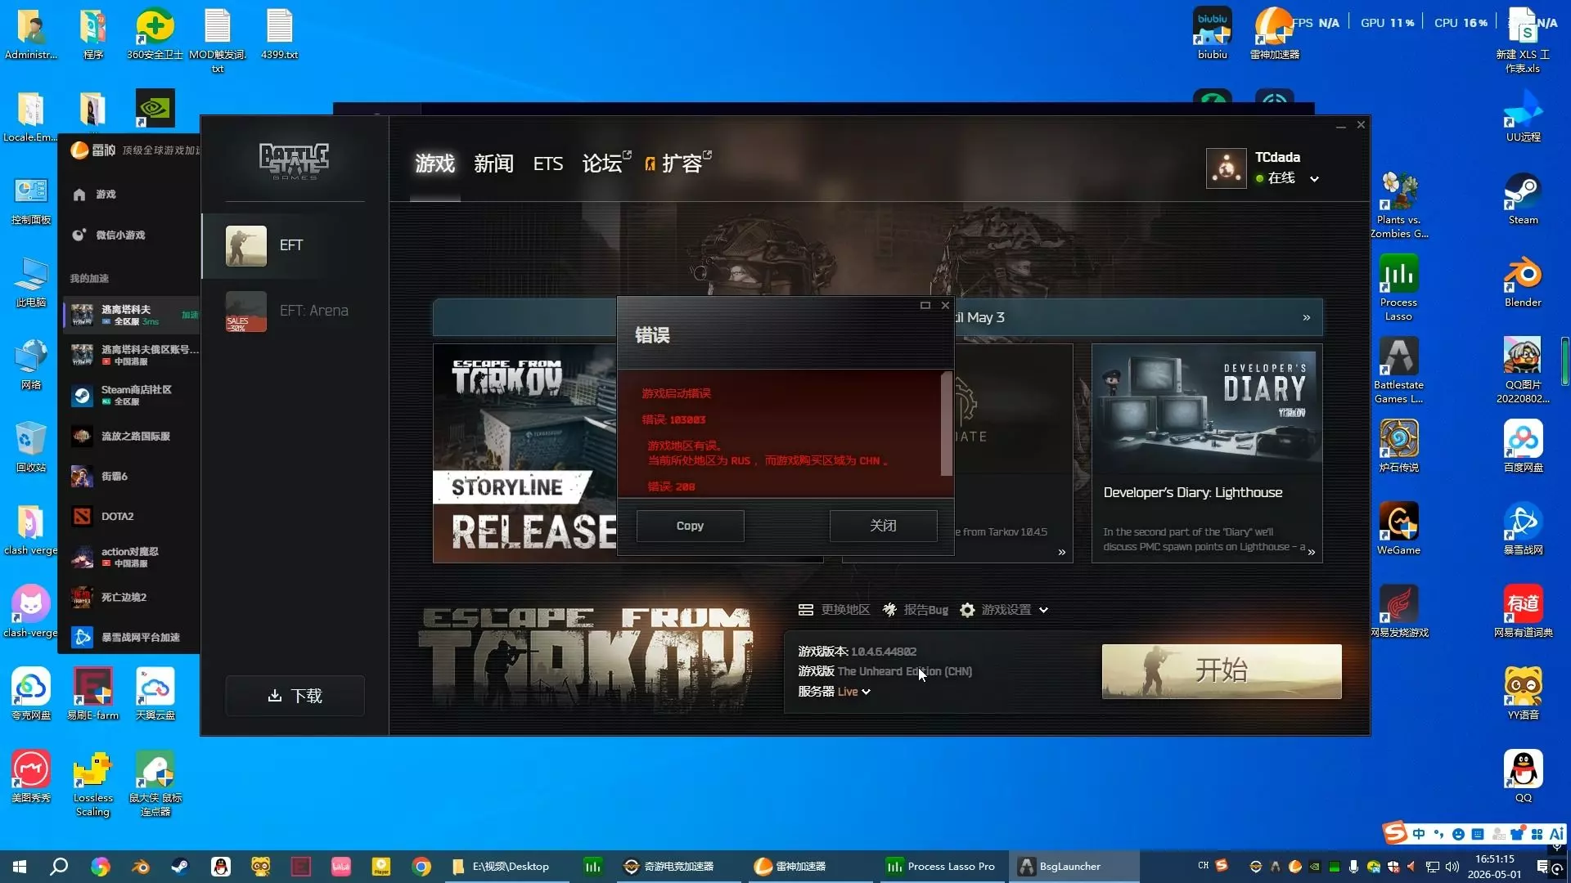Image resolution: width=1571 pixels, height=883 pixels.
Task: Open Lossless Scaling desktop icon
Action: click(92, 783)
